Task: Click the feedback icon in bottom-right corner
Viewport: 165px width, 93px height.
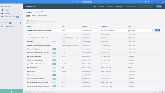Action: (x=163, y=92)
